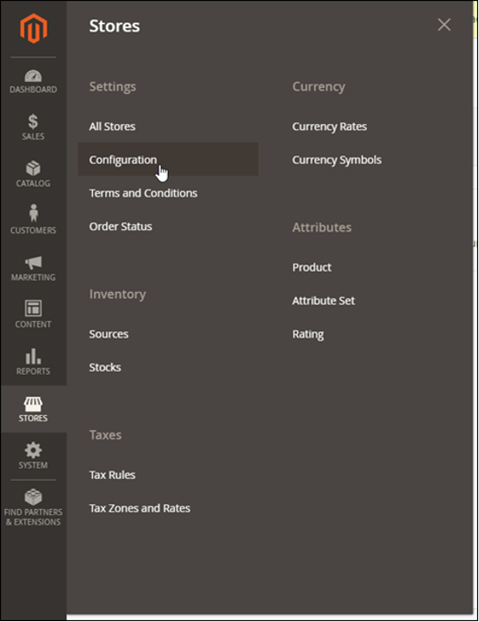Open the Content layout icon
Image resolution: width=479 pixels, height=622 pixels.
click(33, 308)
